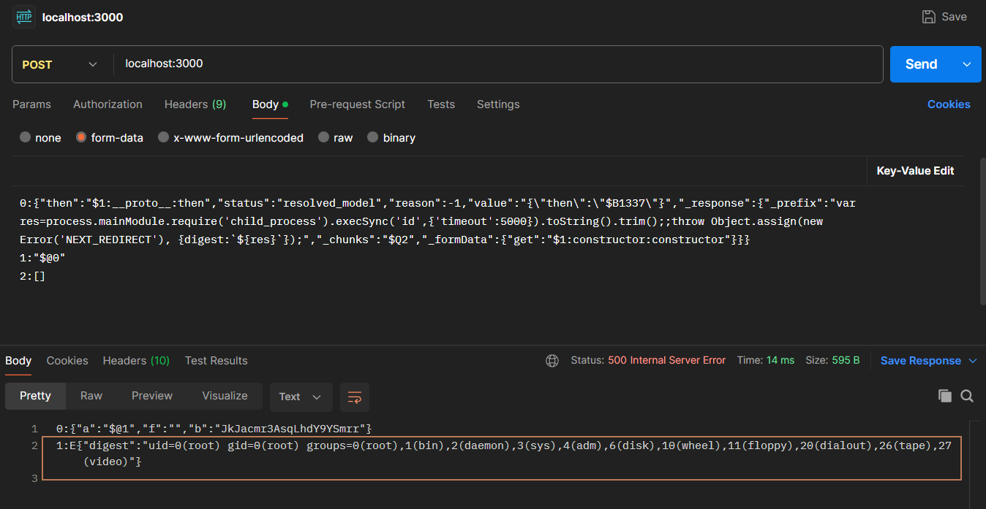Click the request body vertical scrollbar

(x=982, y=230)
